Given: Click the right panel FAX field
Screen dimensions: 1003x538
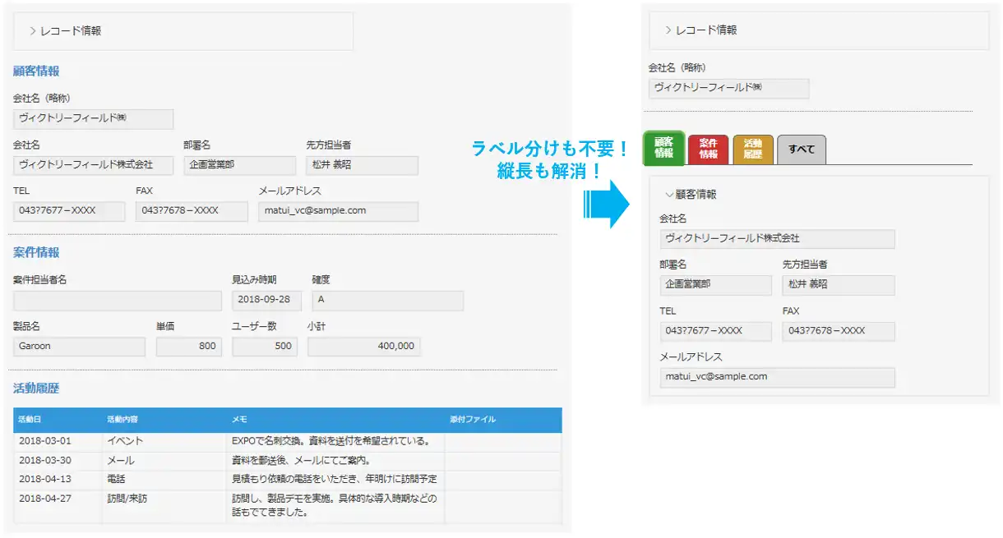Looking at the screenshot, I should pos(838,331).
